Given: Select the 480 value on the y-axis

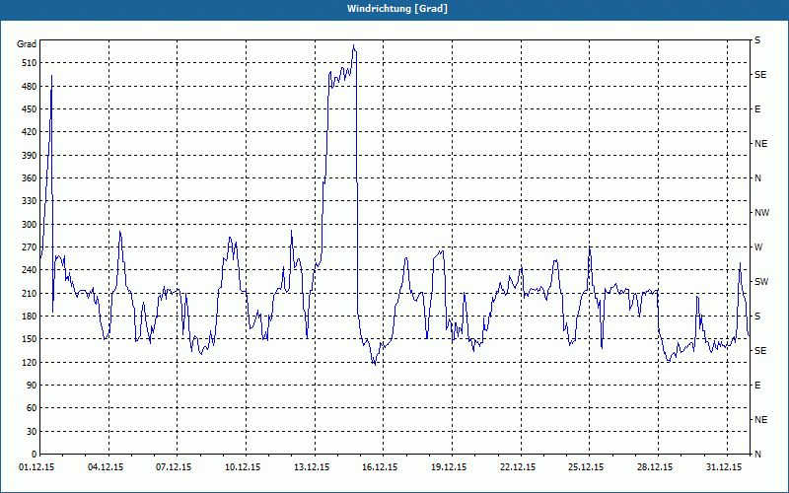Looking at the screenshot, I should [28, 87].
